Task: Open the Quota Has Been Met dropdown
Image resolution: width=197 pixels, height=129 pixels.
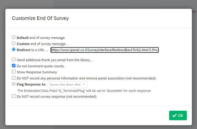Action: point(67,85)
